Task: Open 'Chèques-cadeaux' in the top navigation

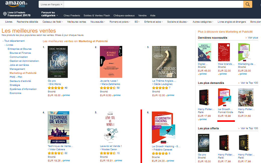Action: tap(124, 16)
